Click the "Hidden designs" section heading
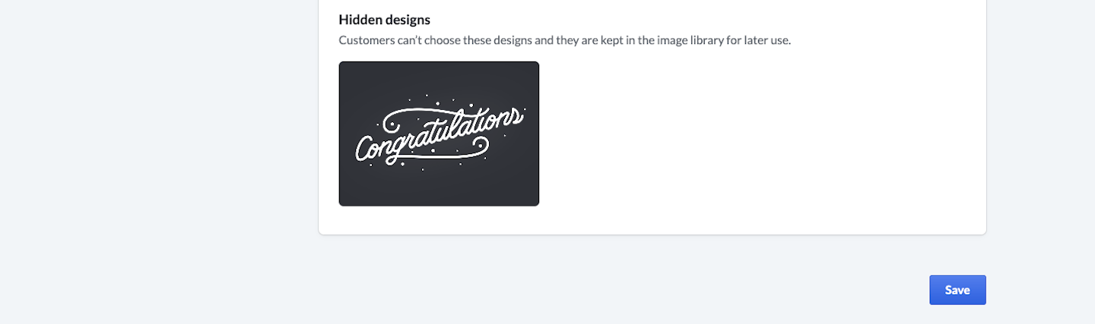 tap(384, 20)
